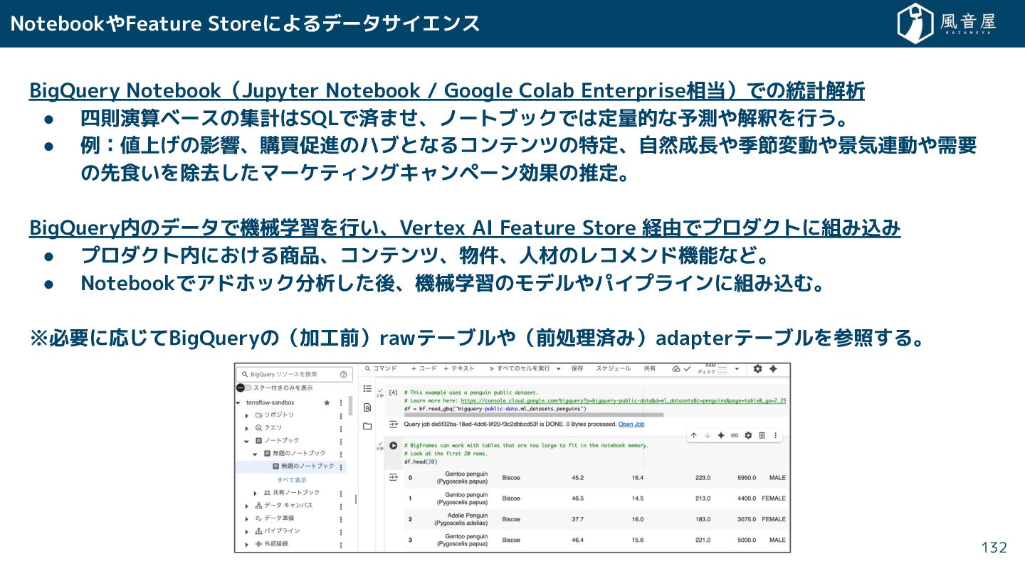This screenshot has height=576, width=1025.
Task: Click 保存 in the notebook toolbar
Action: 577,369
